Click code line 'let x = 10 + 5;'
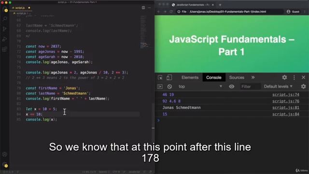The width and height of the screenshot is (309, 174). coord(41,109)
